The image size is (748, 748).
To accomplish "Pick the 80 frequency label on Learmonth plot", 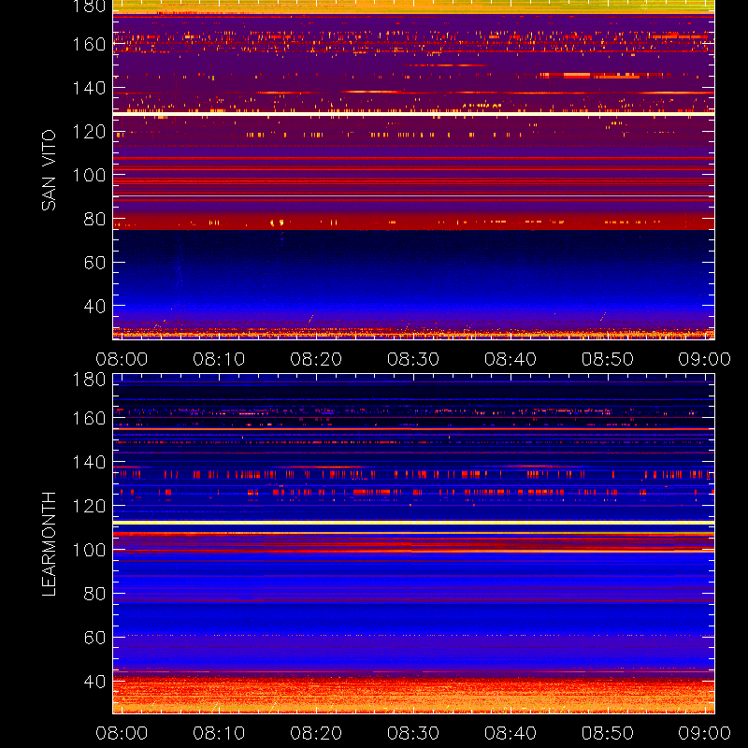I will click(x=94, y=594).
